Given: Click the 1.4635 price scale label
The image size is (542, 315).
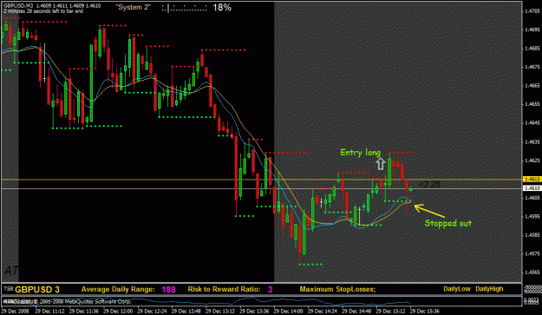Looking at the screenshot, I should pyautogui.click(x=532, y=141).
